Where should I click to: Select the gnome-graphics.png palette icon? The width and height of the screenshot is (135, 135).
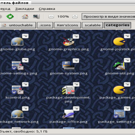click(x=68, y=42)
